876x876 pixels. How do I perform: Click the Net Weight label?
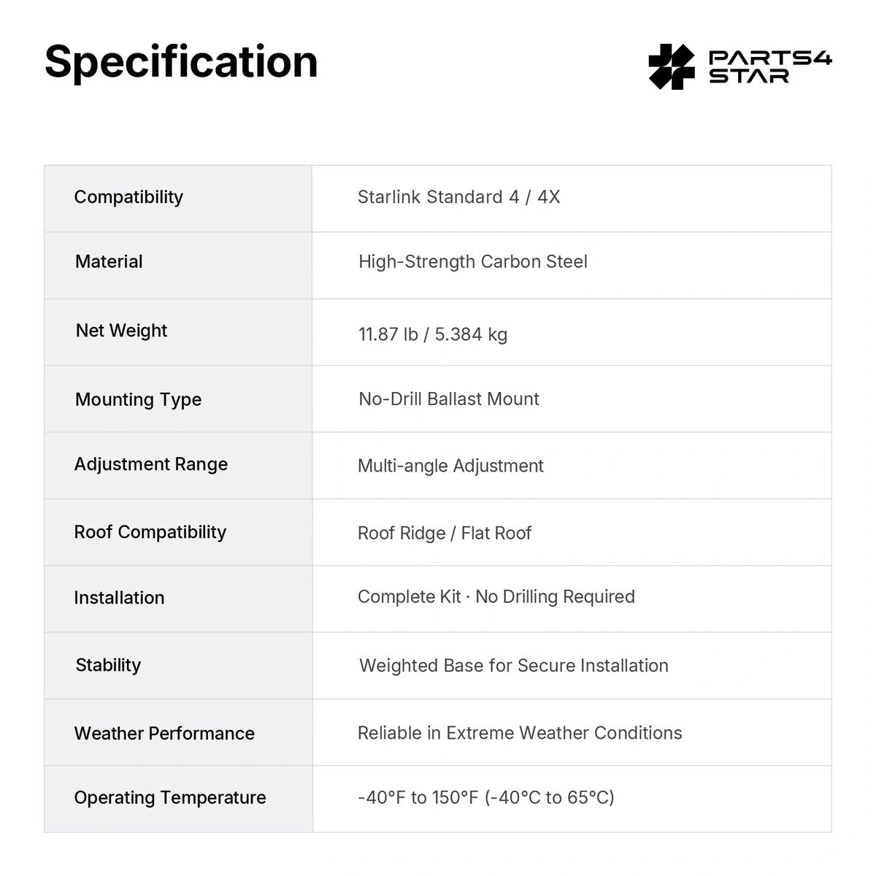121,331
